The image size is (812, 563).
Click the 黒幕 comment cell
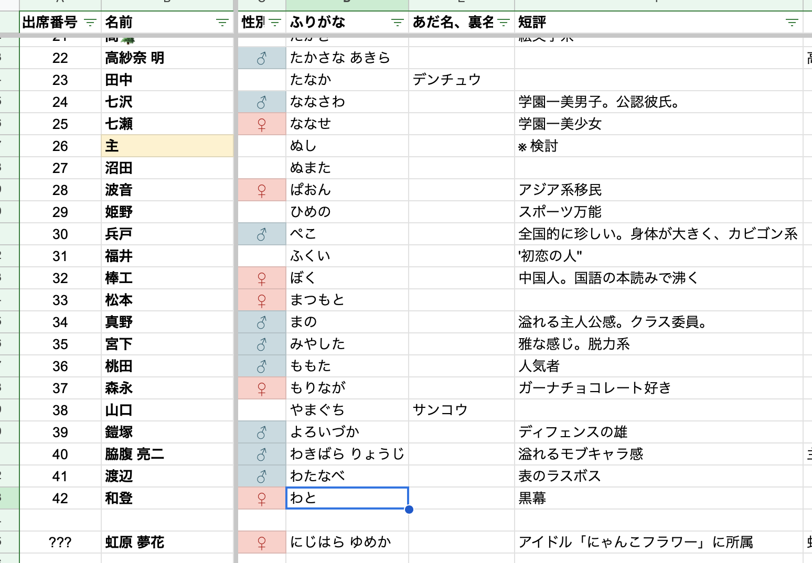tap(658, 499)
